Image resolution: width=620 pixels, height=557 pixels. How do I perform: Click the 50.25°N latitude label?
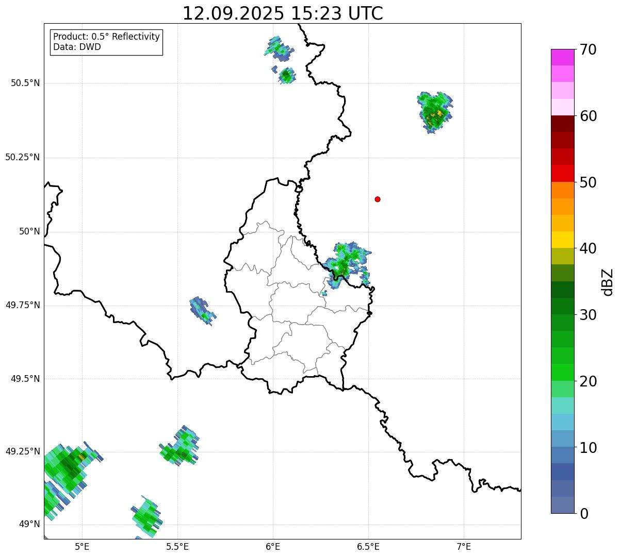(x=23, y=157)
